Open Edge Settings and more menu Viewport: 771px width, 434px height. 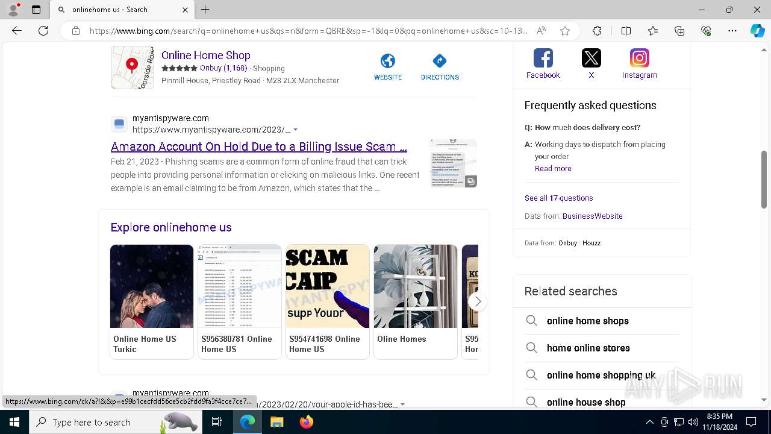click(x=732, y=31)
